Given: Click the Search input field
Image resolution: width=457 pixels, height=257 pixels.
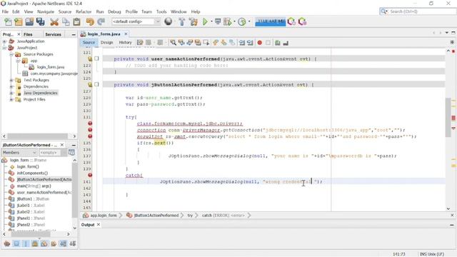Looking at the screenshot, I should point(422,11).
